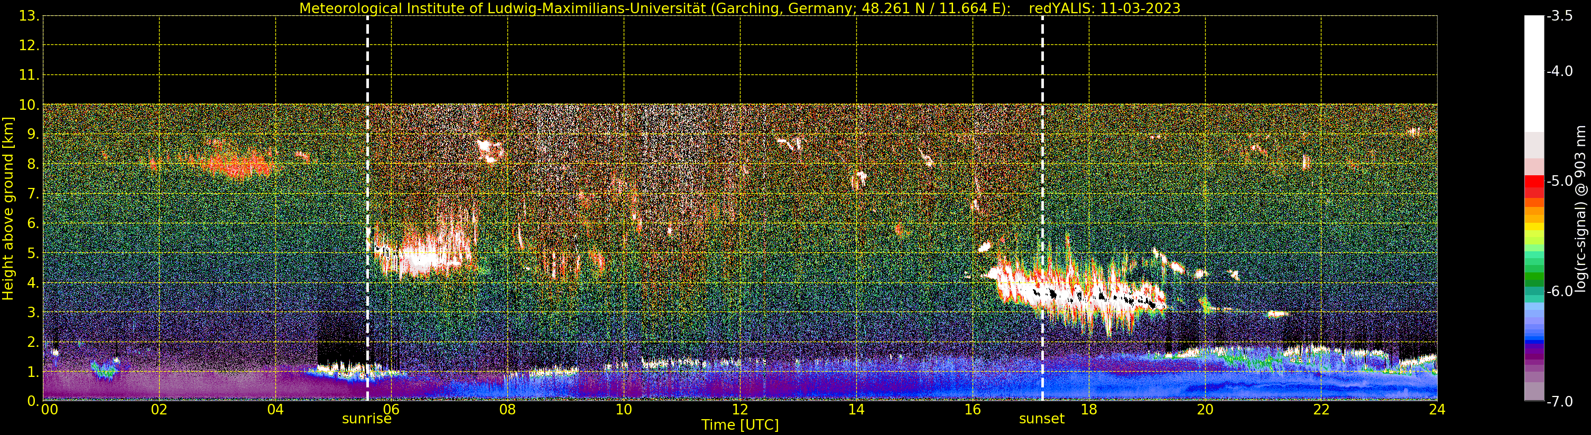Viewport: 1591px width, 435px height.
Task: Click the white section of the colorbar
Action: tap(1534, 74)
